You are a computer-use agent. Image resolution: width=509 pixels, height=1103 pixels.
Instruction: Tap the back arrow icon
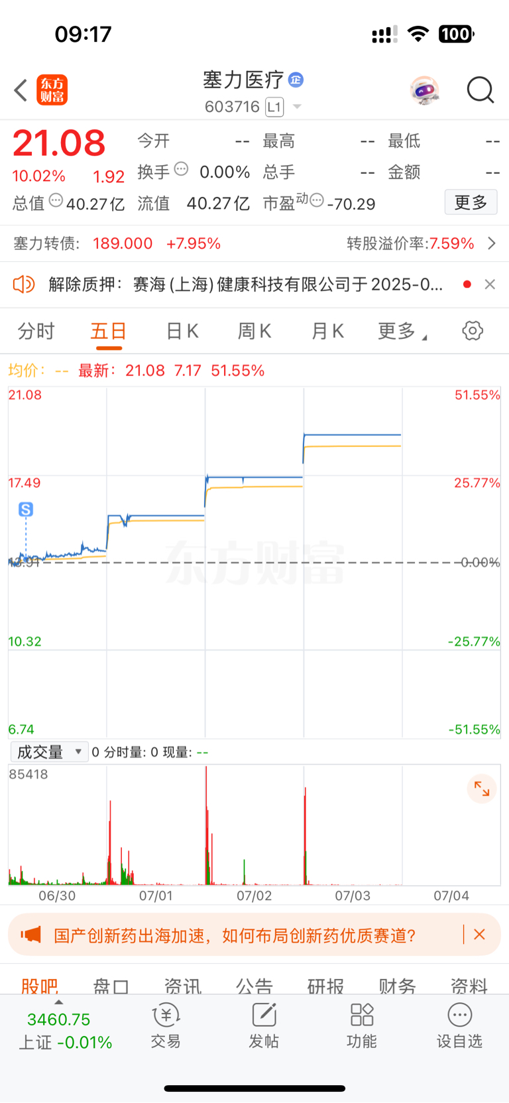(x=21, y=90)
